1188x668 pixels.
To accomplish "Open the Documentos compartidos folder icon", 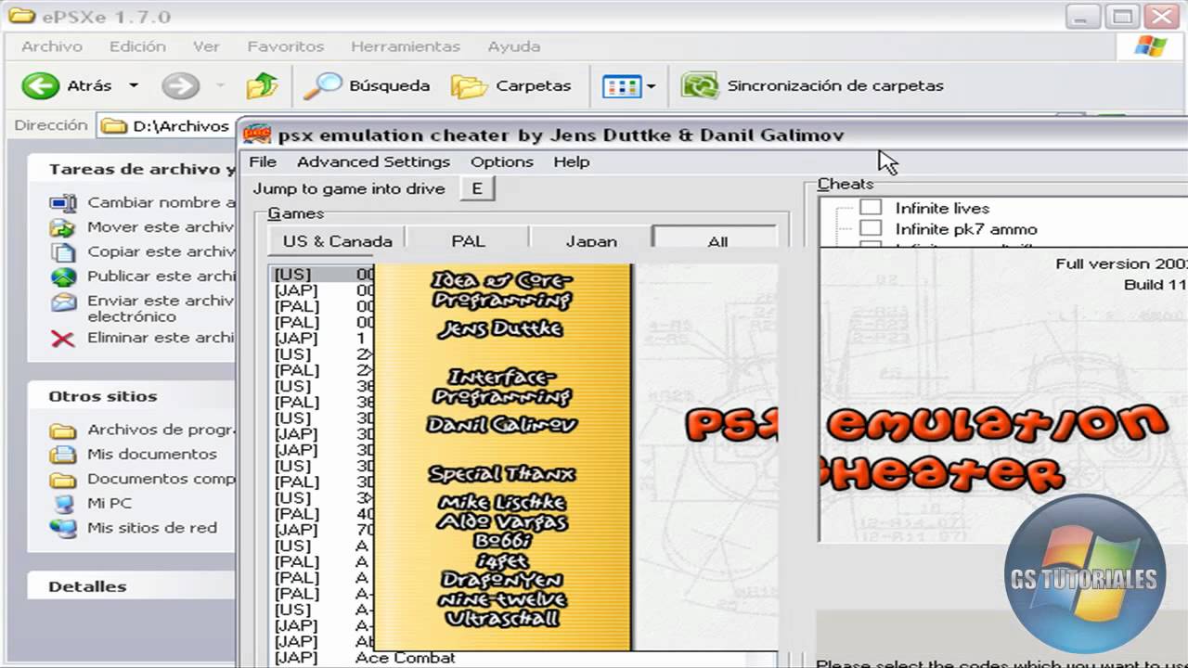I will tap(63, 480).
